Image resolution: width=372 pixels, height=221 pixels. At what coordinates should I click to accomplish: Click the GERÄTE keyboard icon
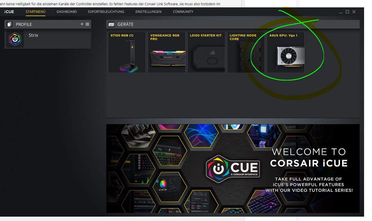(x=111, y=24)
